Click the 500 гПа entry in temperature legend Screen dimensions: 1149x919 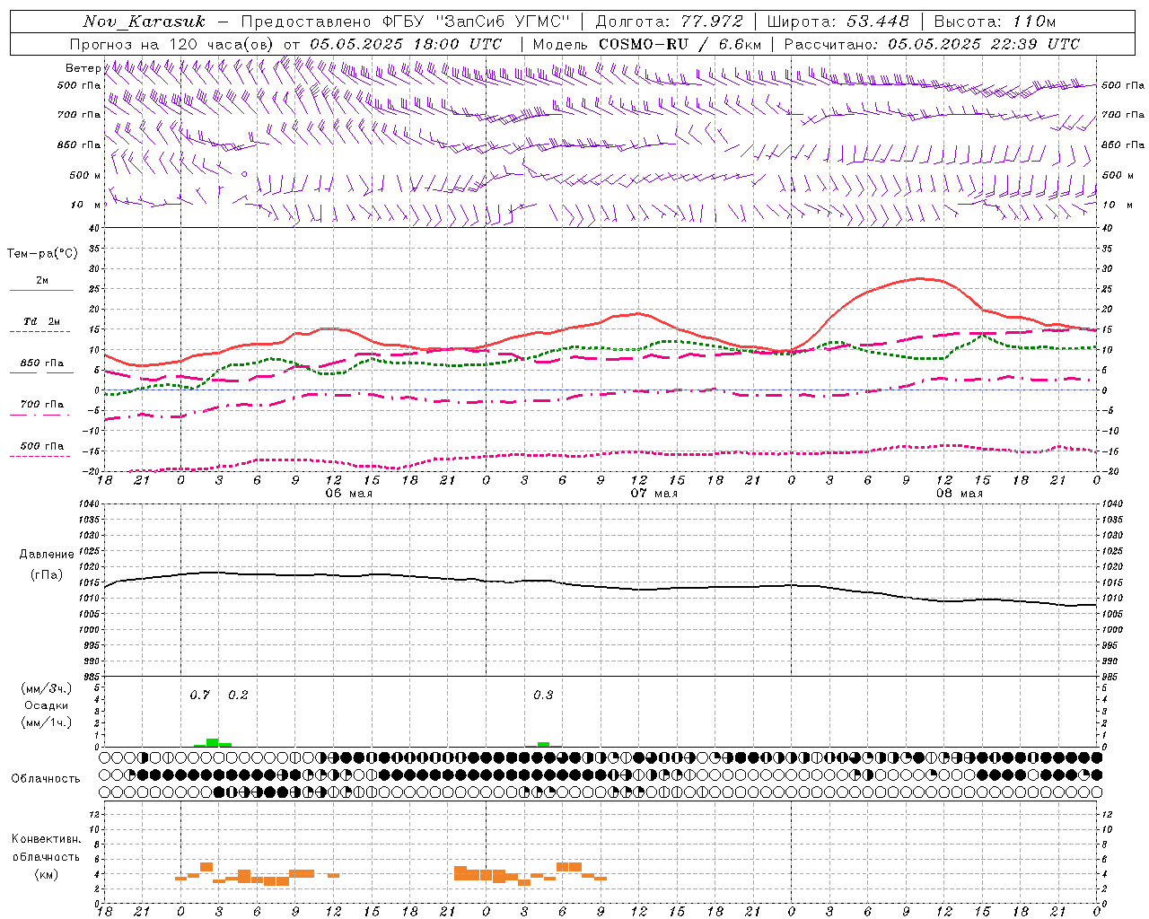pyautogui.click(x=42, y=446)
